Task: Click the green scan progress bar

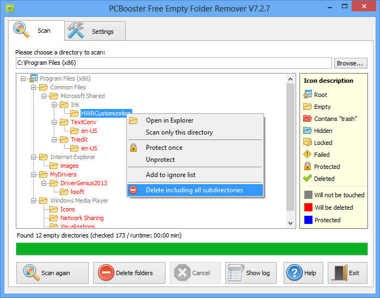Action: point(192,249)
